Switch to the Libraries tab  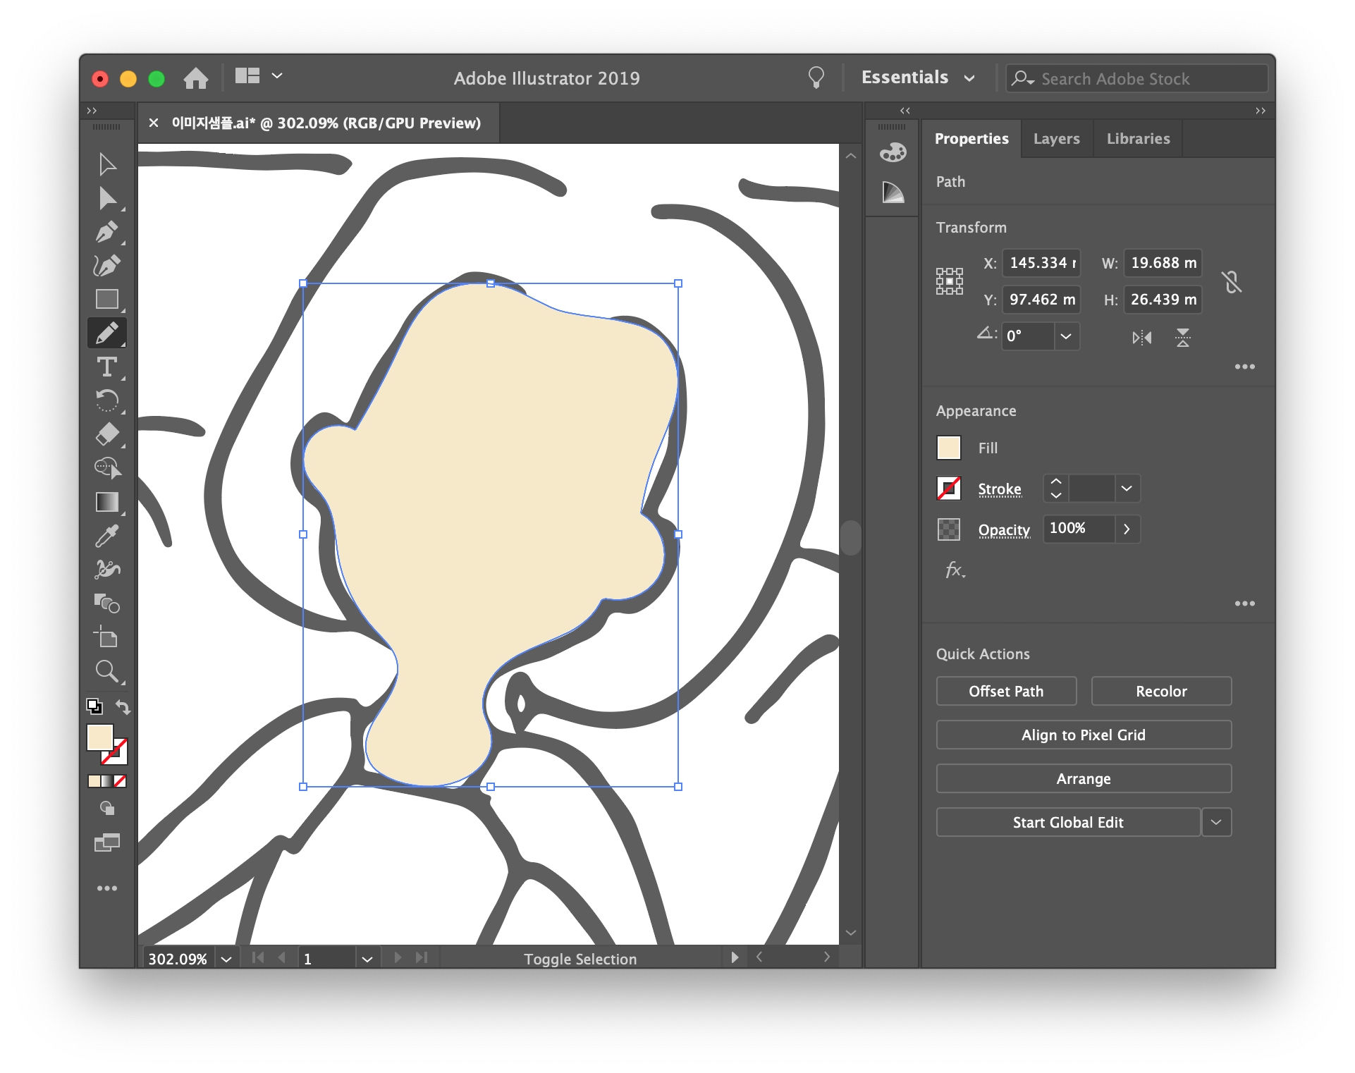1138,139
